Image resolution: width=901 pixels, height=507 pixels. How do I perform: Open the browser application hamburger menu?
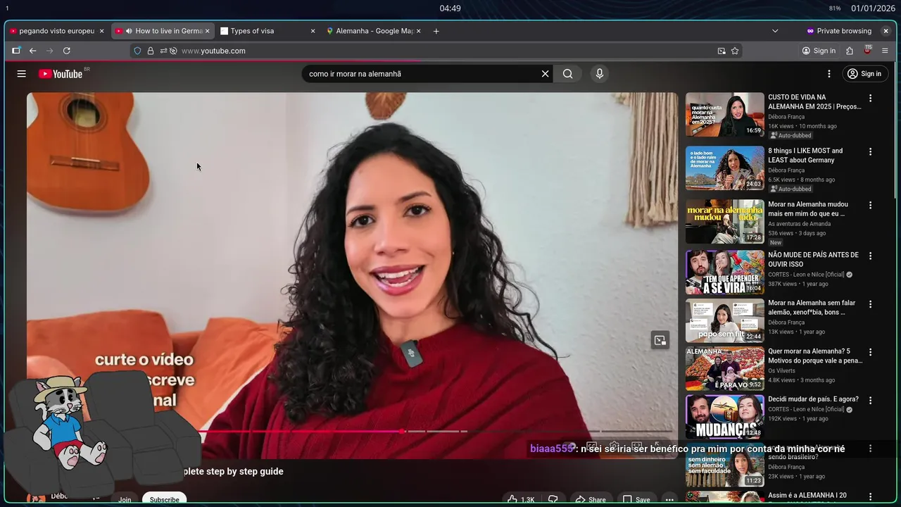[885, 51]
